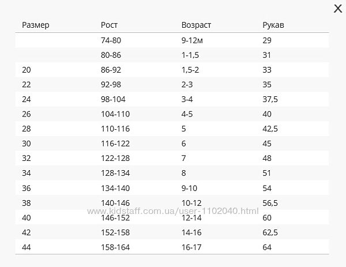Select the 48 sleeve length cell
The image size is (346, 267).
point(267,158)
